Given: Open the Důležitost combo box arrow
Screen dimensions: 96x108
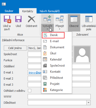Looking at the screenshot, I should pyautogui.click(x=88, y=103).
